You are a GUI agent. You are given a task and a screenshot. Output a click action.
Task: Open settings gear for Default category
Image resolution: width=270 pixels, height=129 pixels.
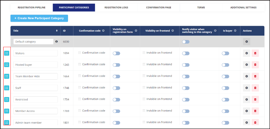246,42
